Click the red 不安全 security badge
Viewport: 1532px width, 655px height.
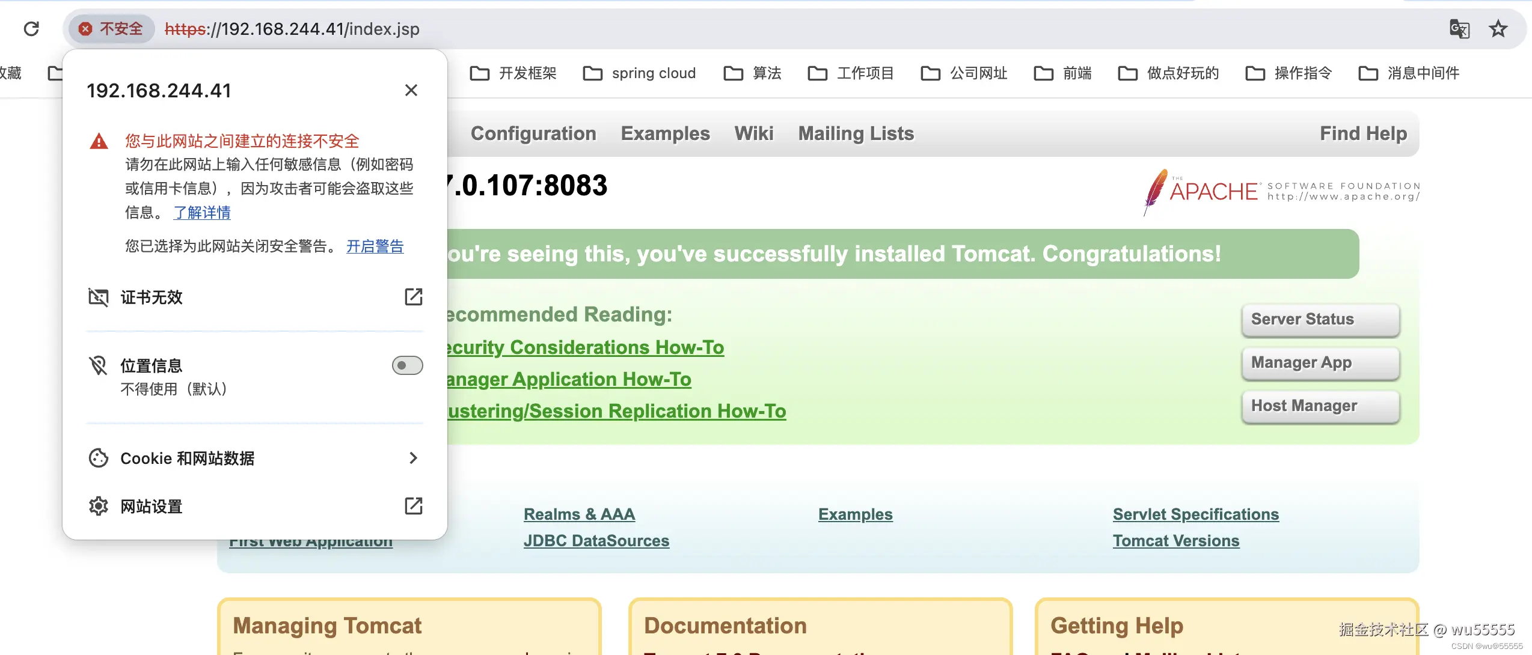(112, 29)
